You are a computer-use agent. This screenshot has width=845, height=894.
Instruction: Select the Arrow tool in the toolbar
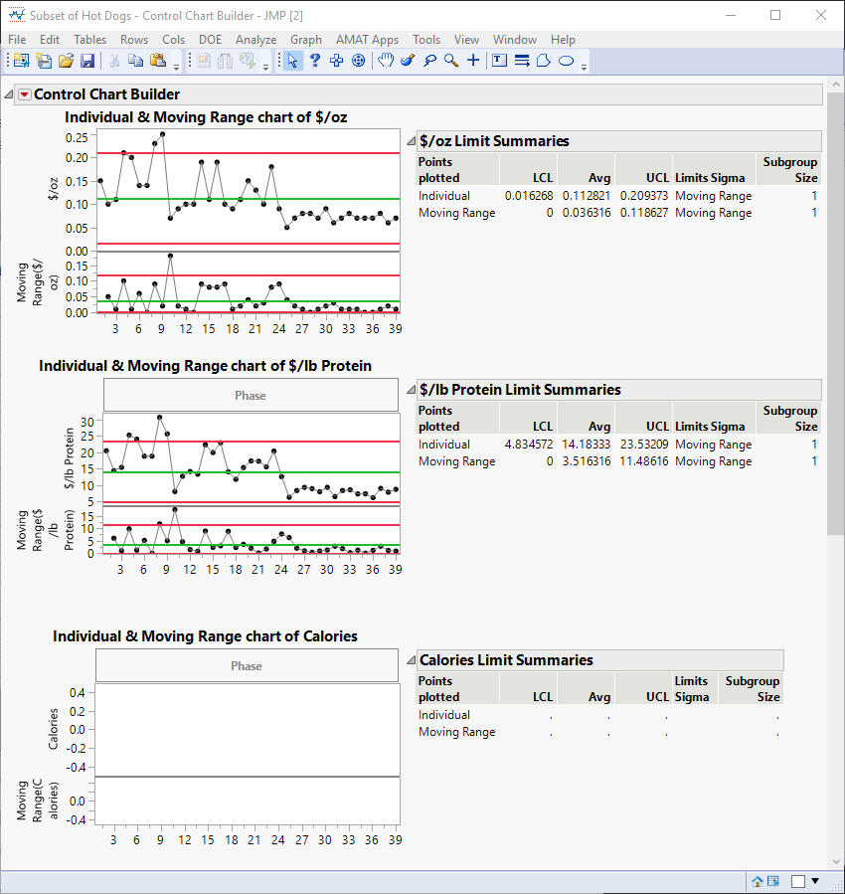pyautogui.click(x=294, y=61)
